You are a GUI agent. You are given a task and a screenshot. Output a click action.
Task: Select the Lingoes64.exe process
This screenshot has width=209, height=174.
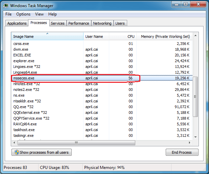102,72
